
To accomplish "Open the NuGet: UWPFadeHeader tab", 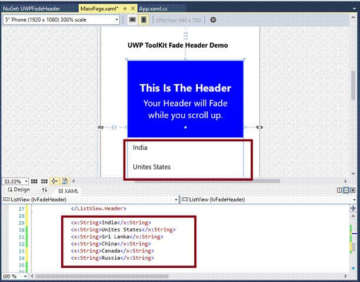I will [31, 9].
